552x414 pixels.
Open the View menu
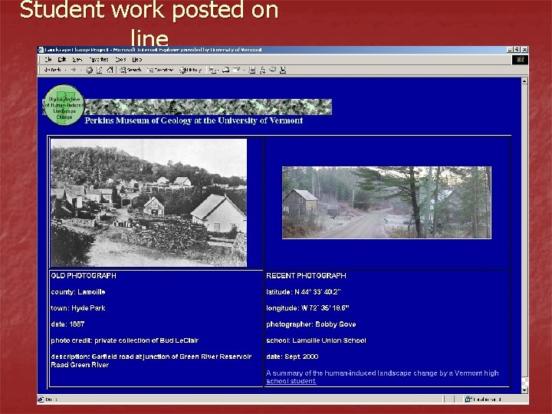pos(77,60)
